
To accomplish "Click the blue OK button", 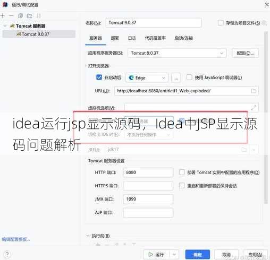I will point(198,255).
